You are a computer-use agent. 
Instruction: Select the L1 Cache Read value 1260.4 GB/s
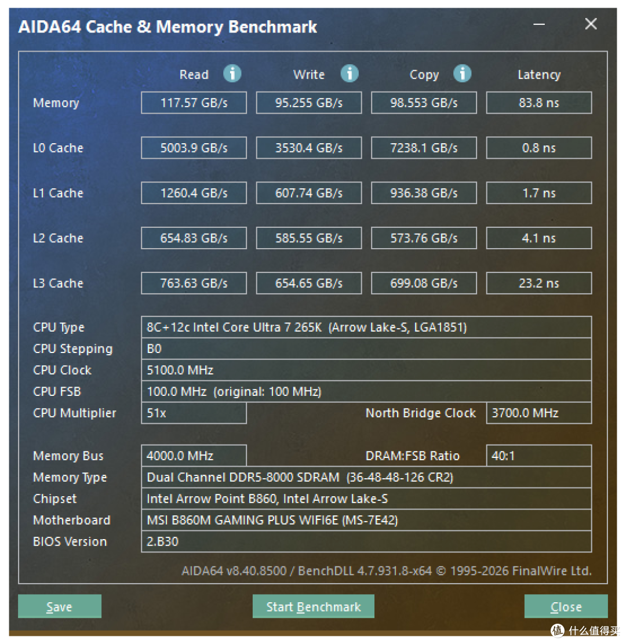194,193
